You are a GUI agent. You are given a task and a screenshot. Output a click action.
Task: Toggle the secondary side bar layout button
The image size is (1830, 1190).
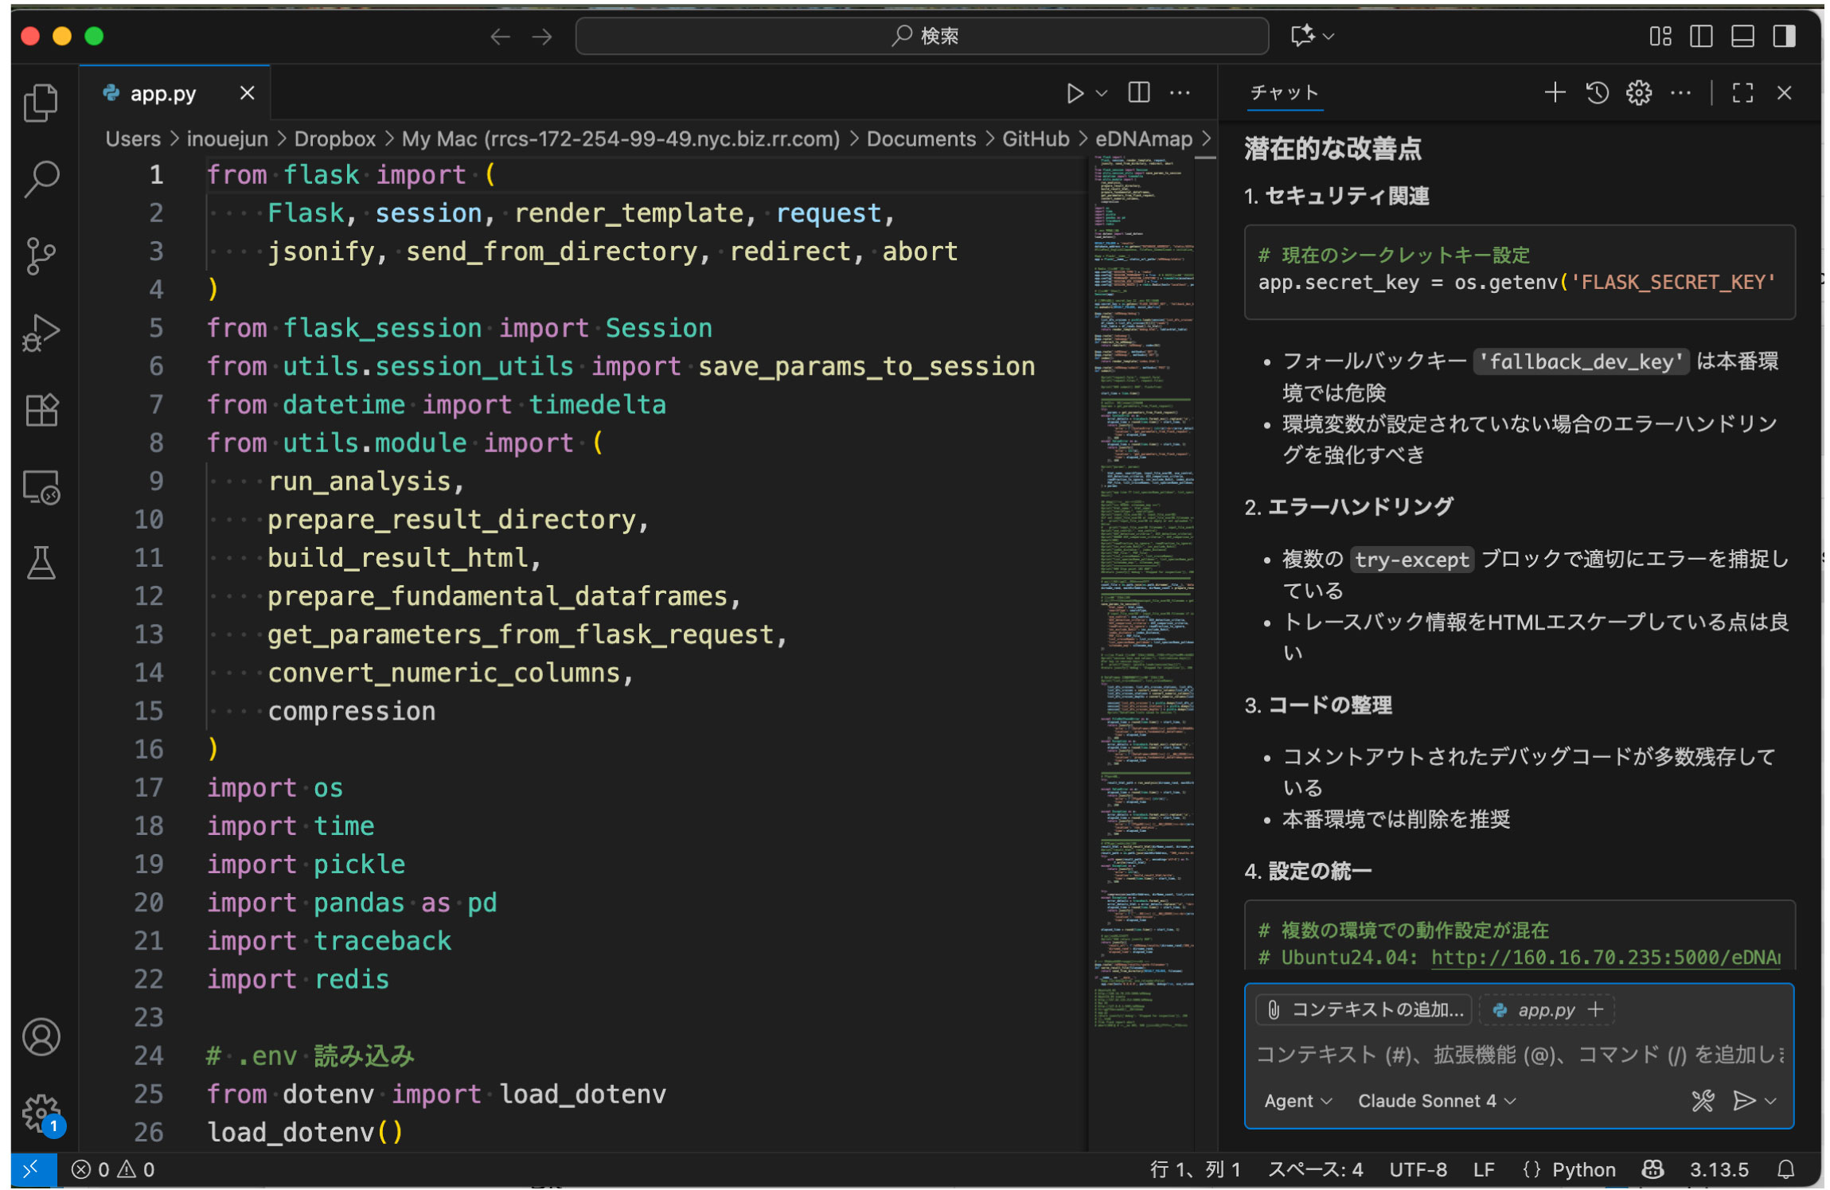pos(1784,36)
